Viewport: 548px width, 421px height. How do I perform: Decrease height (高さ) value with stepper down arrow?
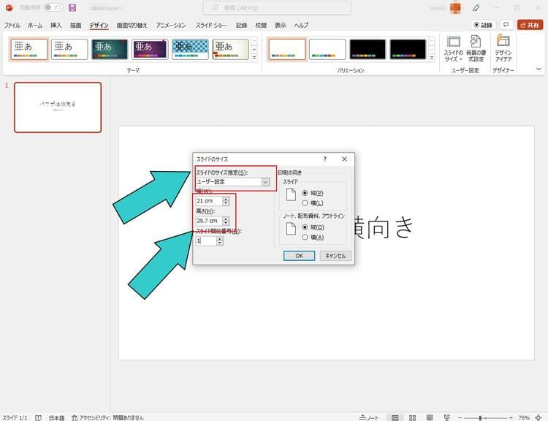[226, 223]
